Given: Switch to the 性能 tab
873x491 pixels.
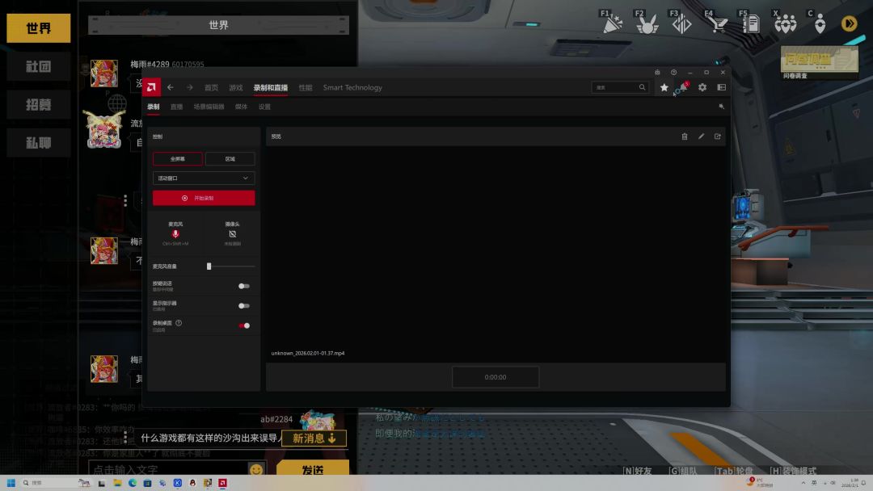Looking at the screenshot, I should (305, 87).
